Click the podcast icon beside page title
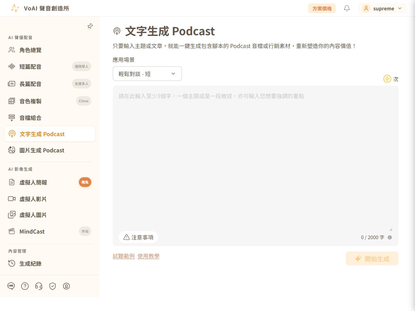Image resolution: width=415 pixels, height=311 pixels. (117, 31)
